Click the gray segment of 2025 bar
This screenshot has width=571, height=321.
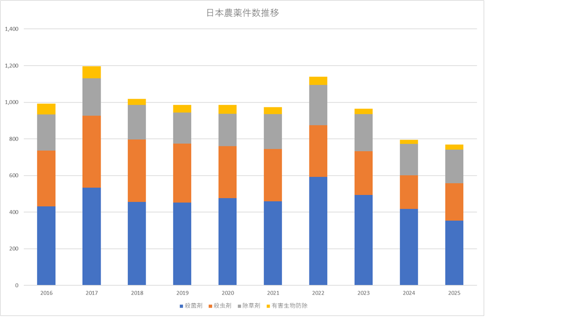[x=454, y=166]
